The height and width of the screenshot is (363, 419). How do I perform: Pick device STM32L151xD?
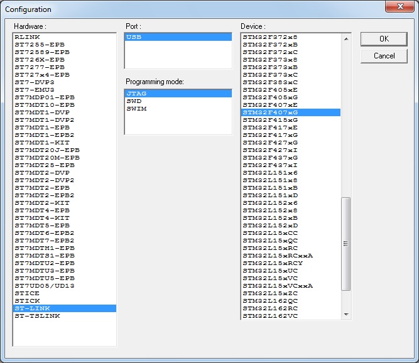point(291,195)
